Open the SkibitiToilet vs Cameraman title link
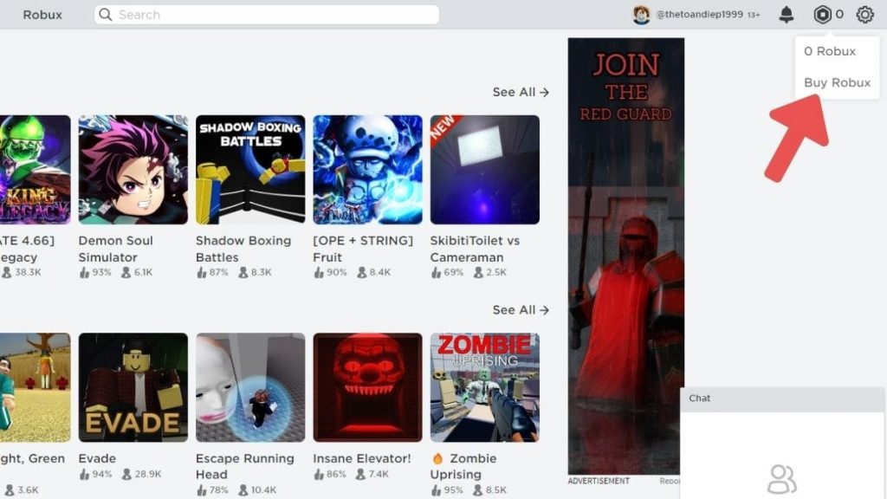Viewport: 887px width, 499px height. pos(475,249)
